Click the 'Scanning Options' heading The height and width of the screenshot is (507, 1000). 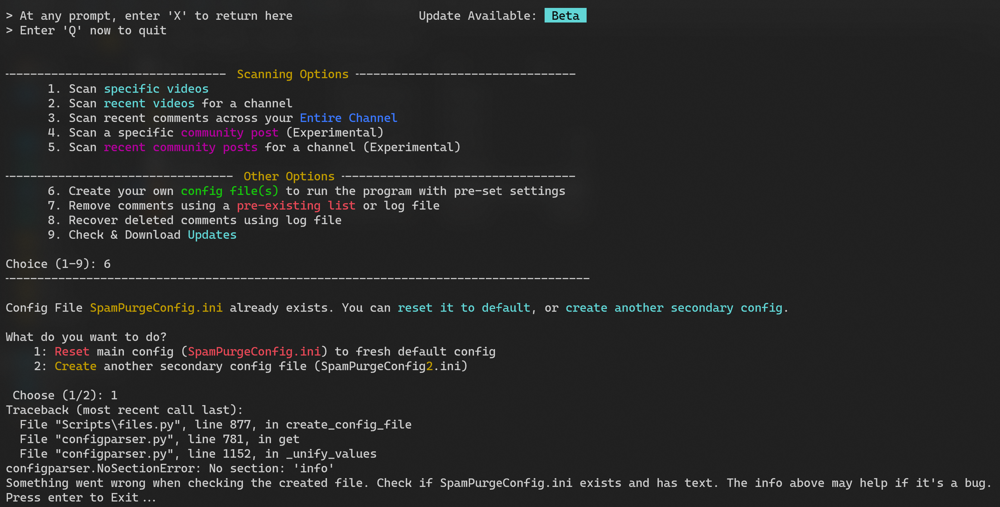[x=293, y=74]
